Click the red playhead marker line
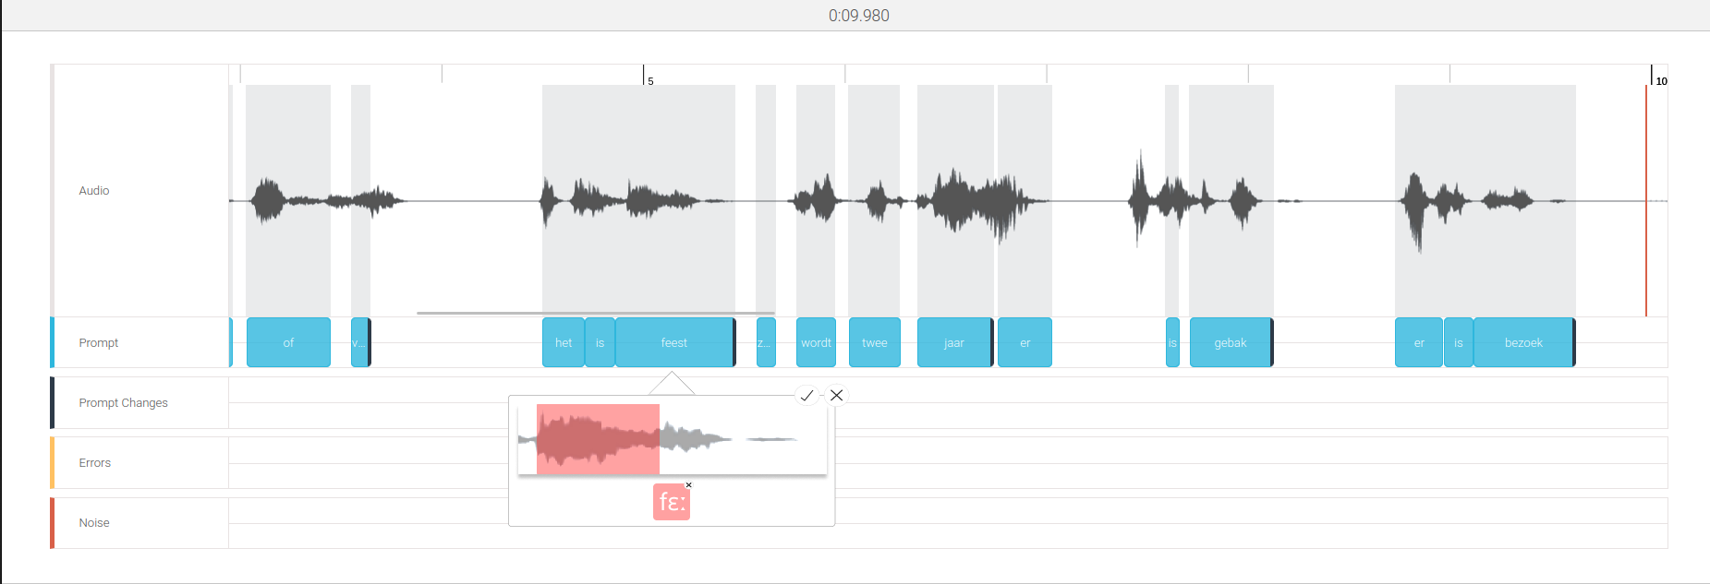The width and height of the screenshot is (1710, 584). pyautogui.click(x=1646, y=200)
